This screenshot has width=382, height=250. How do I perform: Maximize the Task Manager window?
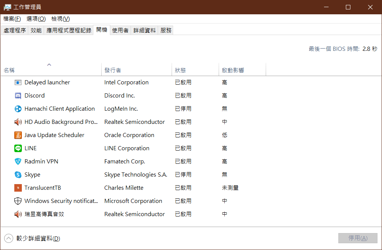click(348, 7)
